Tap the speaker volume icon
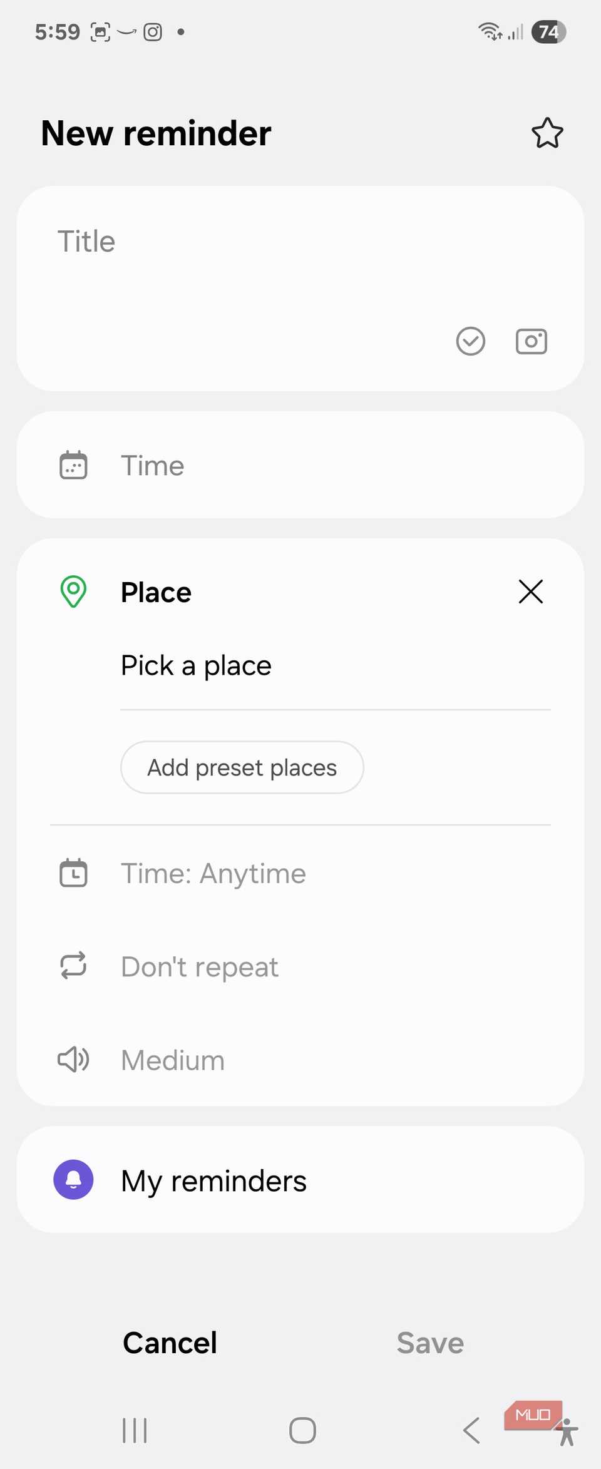The width and height of the screenshot is (601, 1469). point(73,1060)
